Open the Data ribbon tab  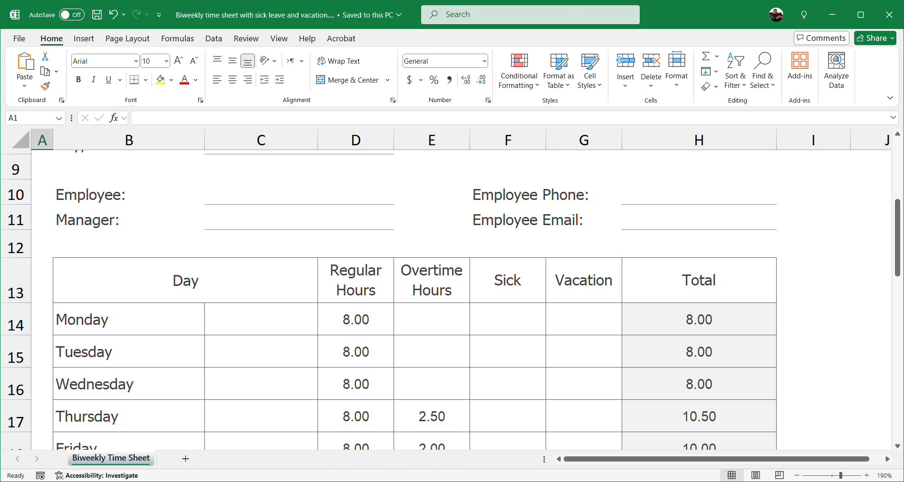click(x=213, y=38)
